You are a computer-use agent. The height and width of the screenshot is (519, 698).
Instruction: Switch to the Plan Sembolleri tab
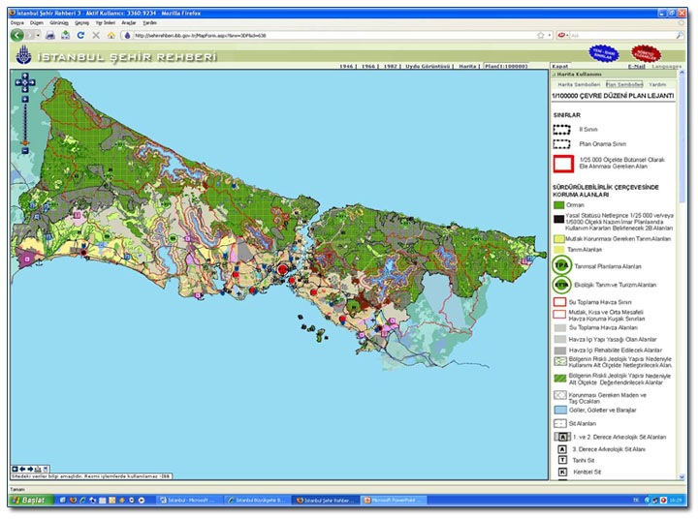click(x=624, y=84)
